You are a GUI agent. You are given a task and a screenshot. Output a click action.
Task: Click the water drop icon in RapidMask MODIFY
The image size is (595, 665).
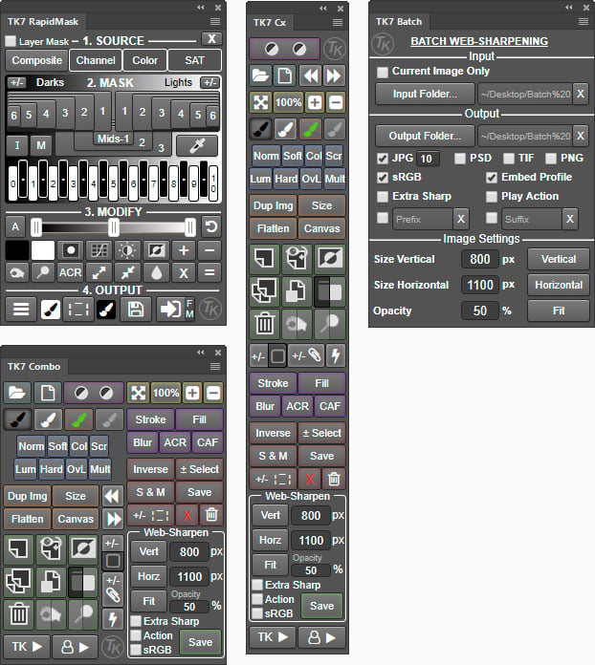[x=156, y=272]
